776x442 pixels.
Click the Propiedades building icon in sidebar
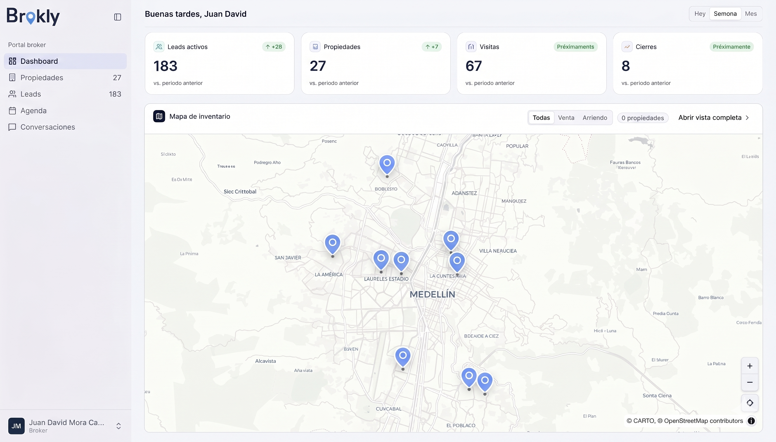[12, 77]
